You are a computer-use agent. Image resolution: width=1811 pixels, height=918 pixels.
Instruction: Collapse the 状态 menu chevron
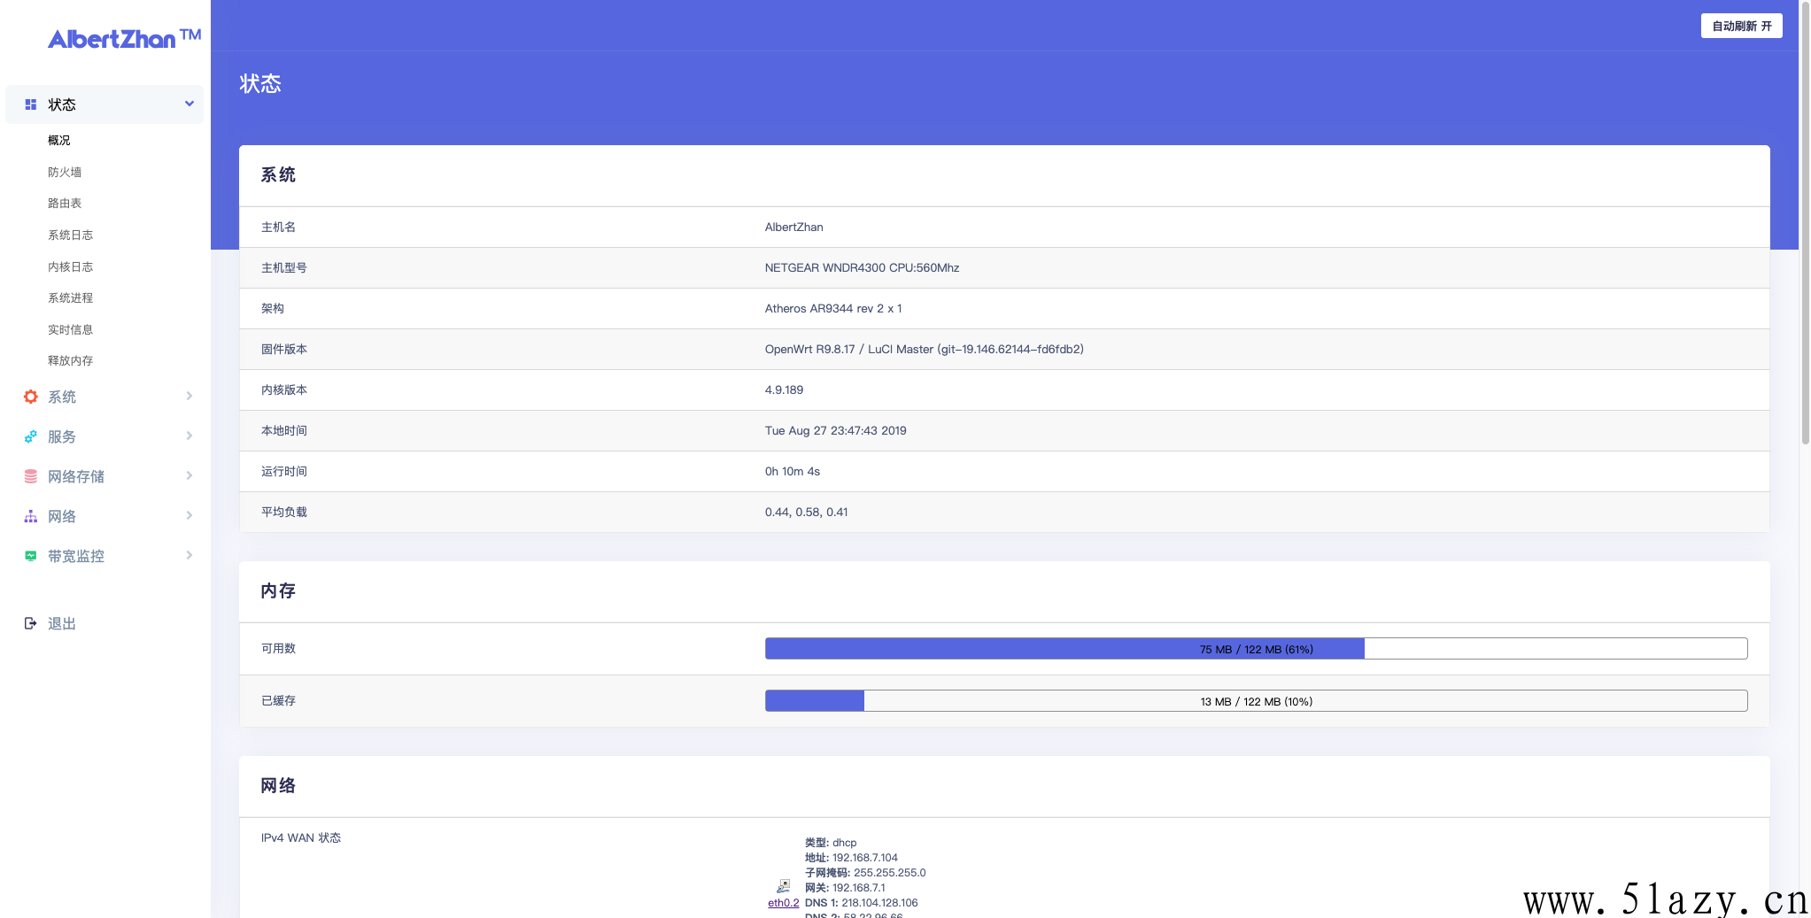(190, 104)
